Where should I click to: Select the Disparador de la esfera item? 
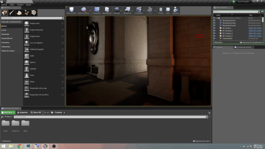pyautogui.click(x=44, y=95)
